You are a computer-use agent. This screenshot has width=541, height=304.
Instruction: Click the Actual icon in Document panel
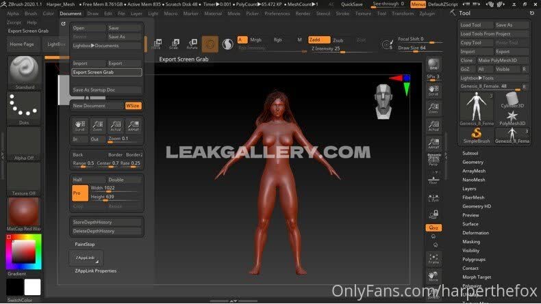(116, 126)
